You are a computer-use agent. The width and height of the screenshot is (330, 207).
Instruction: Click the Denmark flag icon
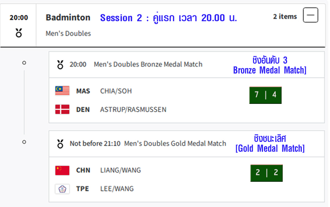point(62,109)
